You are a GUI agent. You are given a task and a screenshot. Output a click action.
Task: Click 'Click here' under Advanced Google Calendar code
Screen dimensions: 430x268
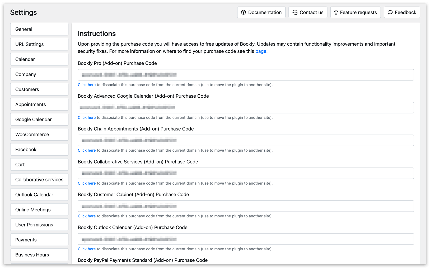click(87, 117)
